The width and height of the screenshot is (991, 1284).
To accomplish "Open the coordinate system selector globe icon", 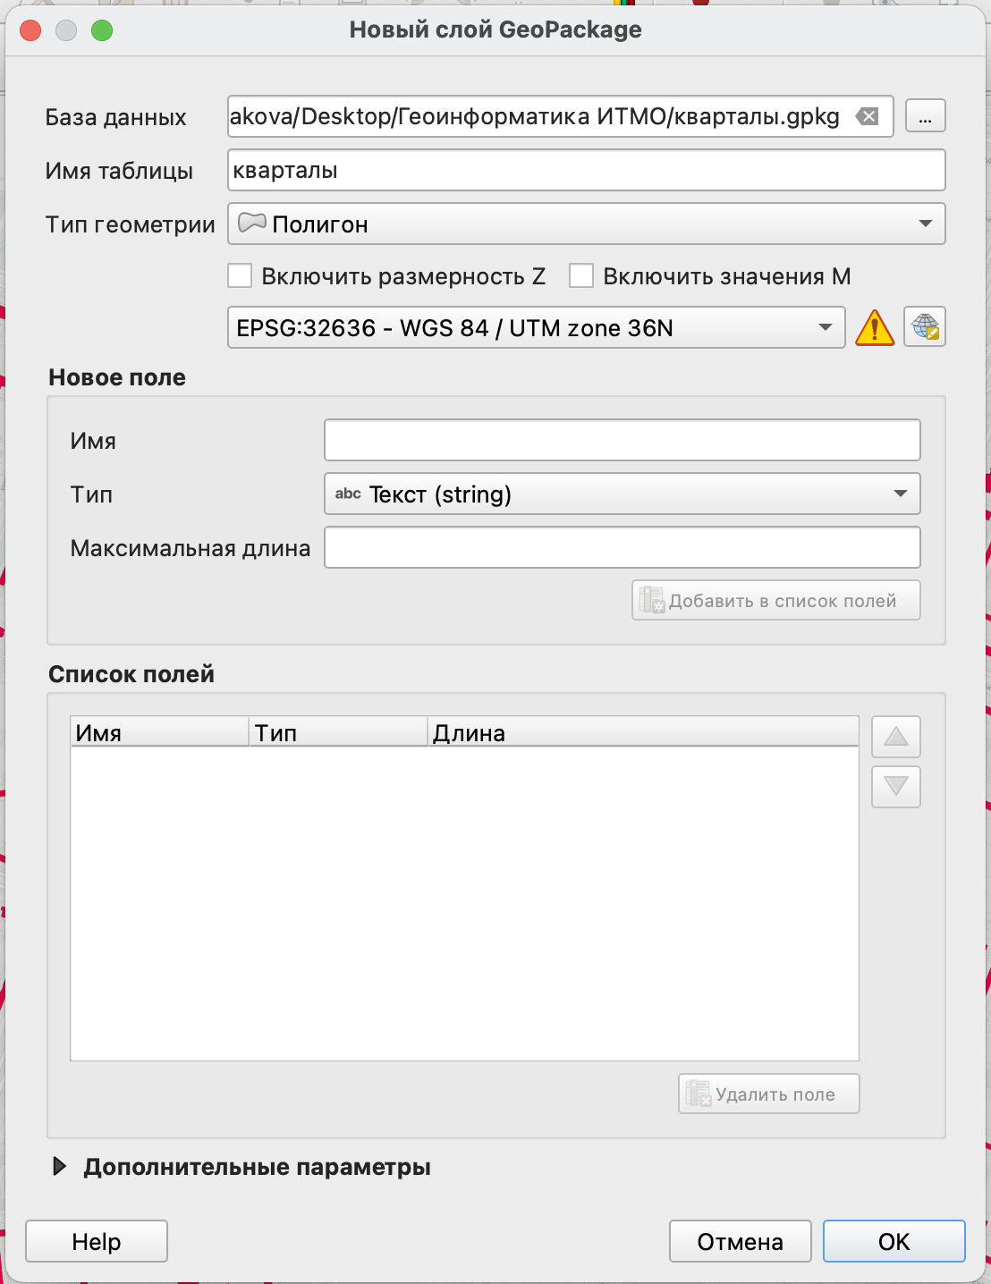I will click(x=925, y=327).
